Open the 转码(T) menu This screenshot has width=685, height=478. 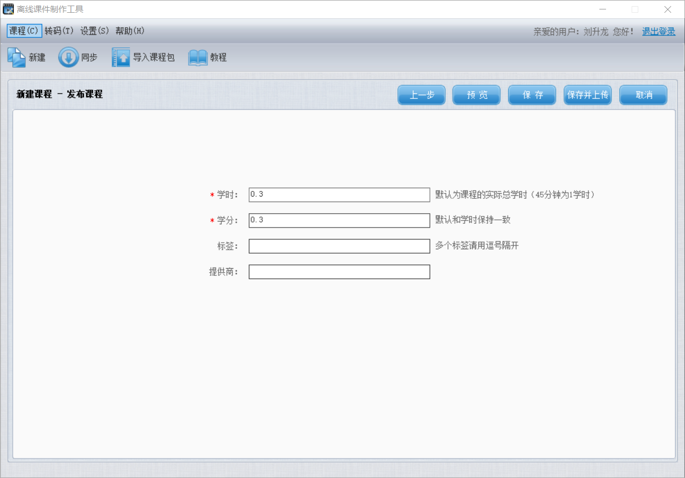pyautogui.click(x=59, y=31)
